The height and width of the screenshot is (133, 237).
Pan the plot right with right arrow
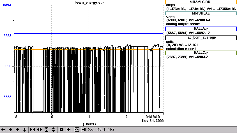click(10, 130)
